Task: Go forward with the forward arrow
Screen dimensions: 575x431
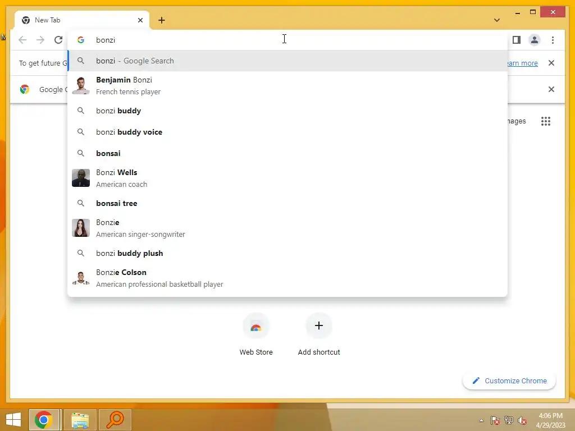Action: (40, 40)
